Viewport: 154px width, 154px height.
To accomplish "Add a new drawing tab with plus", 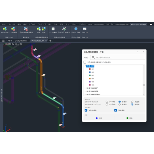I will [50, 41].
